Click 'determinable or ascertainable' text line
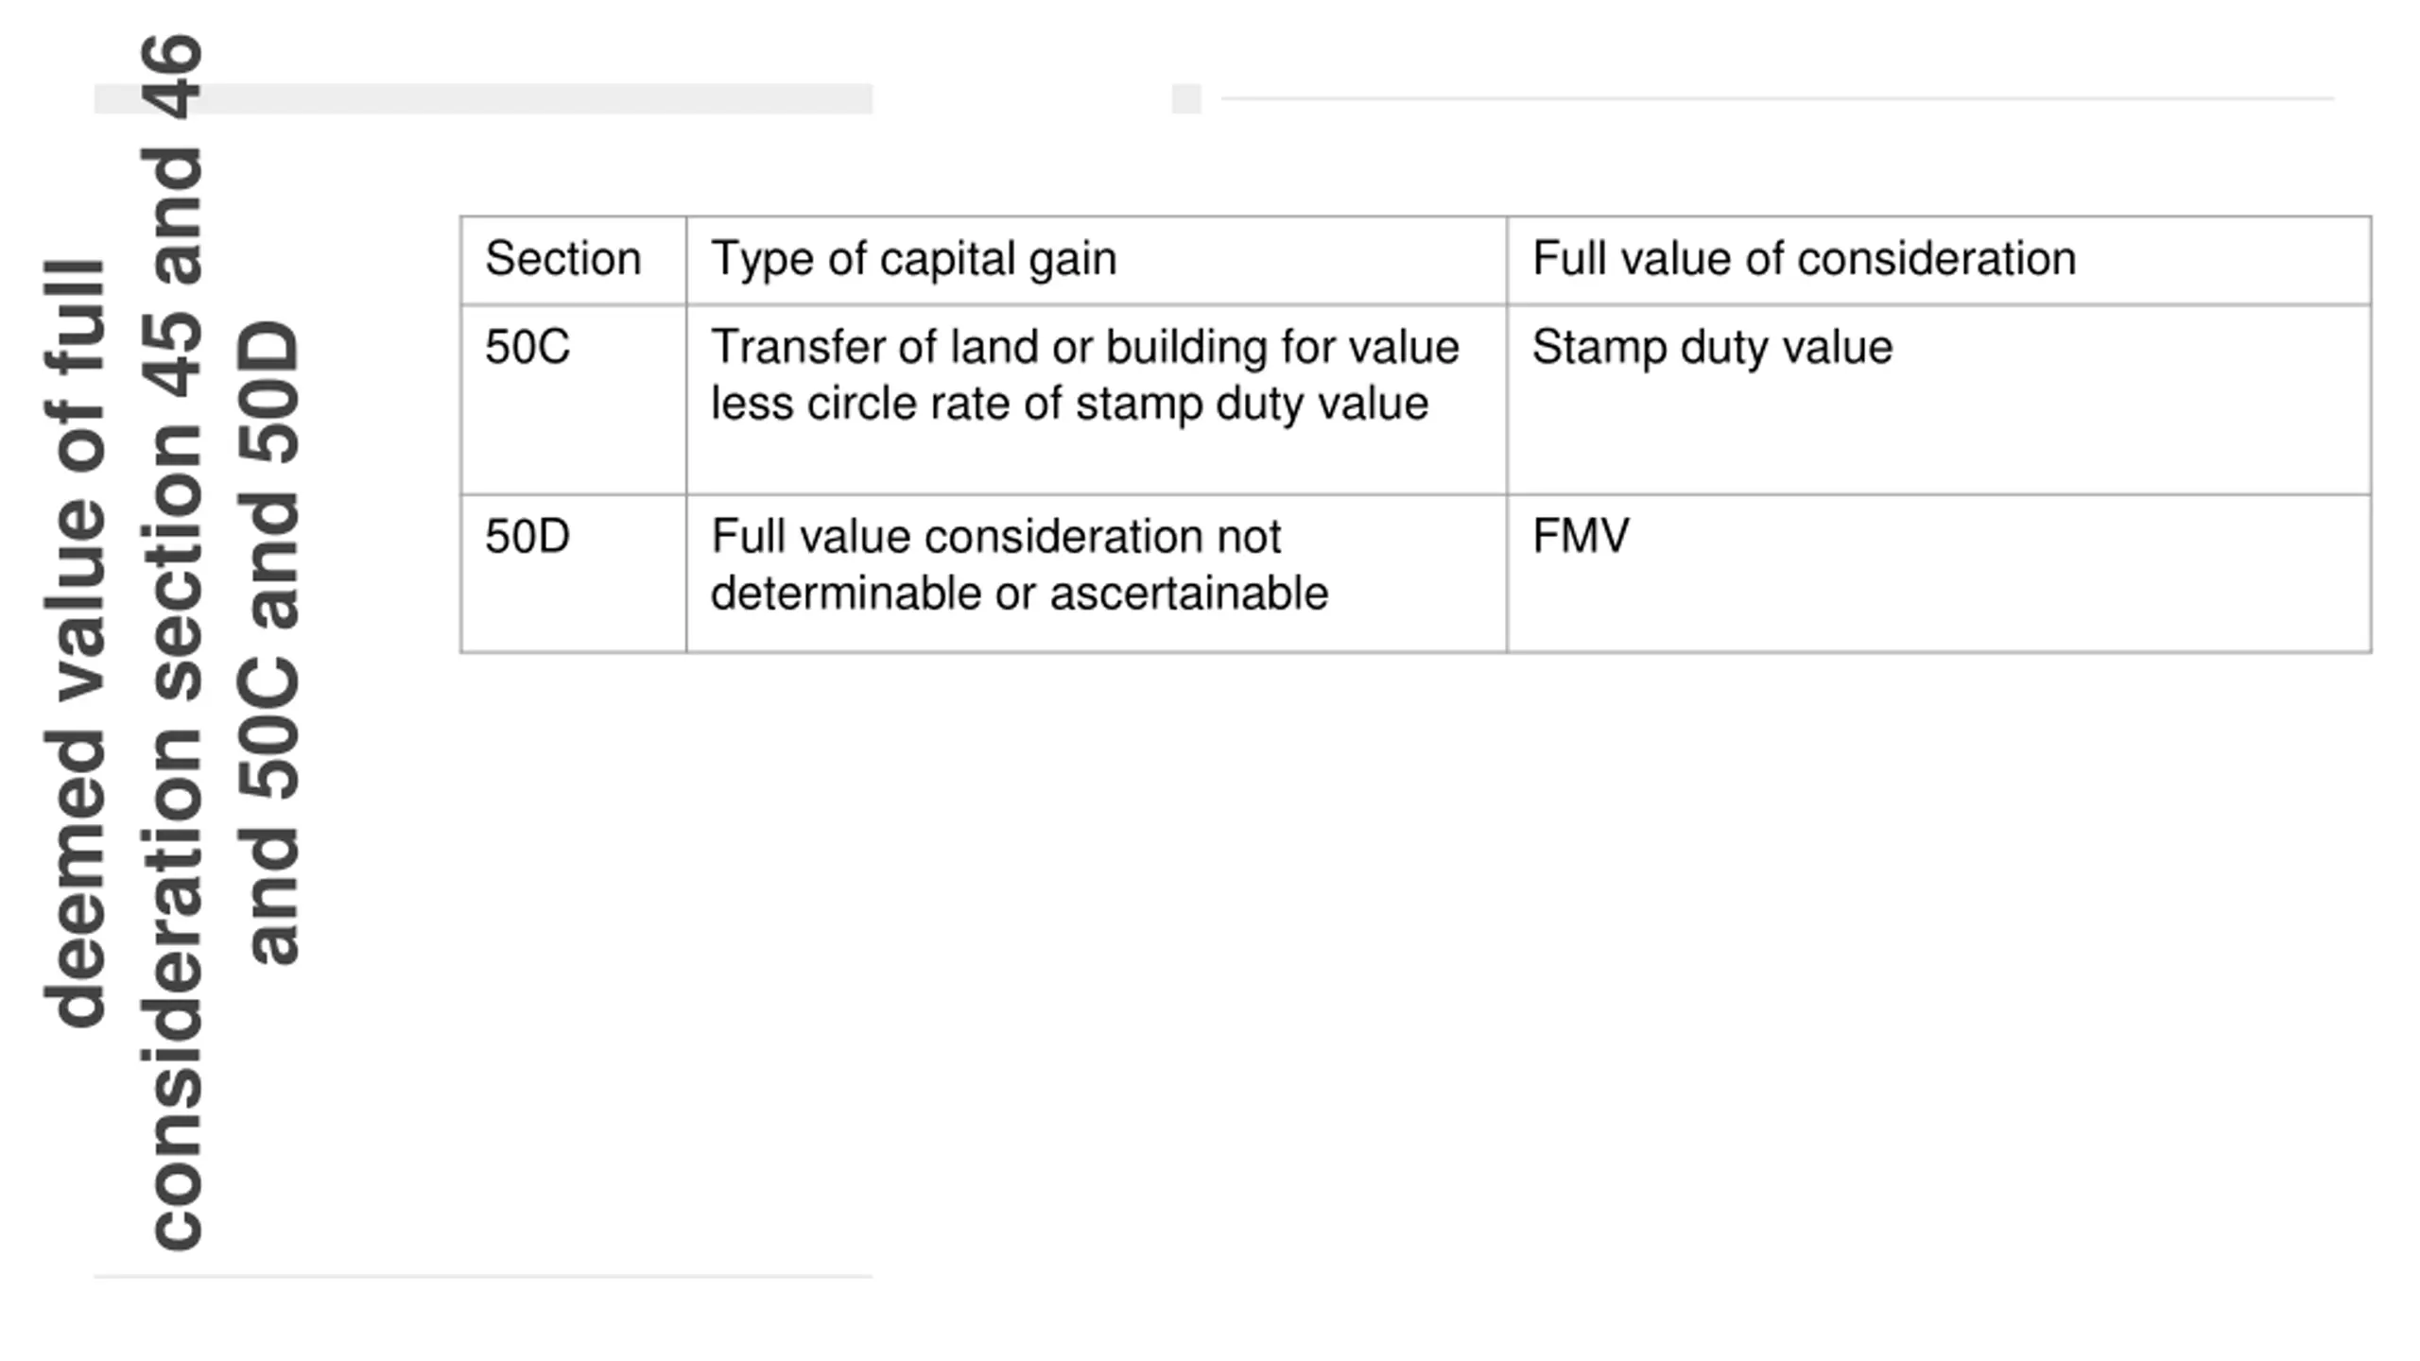This screenshot has height=1361, width=2420. (x=1019, y=594)
